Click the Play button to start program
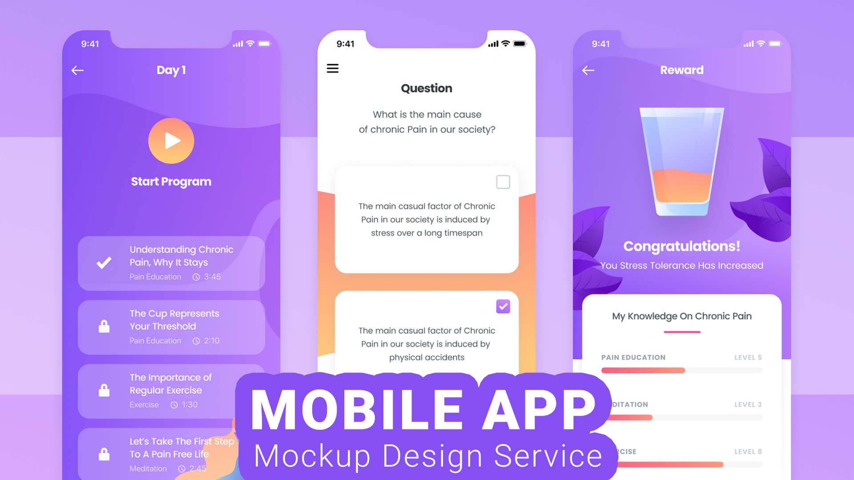Image resolution: width=854 pixels, height=480 pixels. point(170,140)
